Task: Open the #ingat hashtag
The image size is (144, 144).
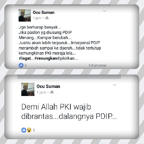Action: [25, 58]
